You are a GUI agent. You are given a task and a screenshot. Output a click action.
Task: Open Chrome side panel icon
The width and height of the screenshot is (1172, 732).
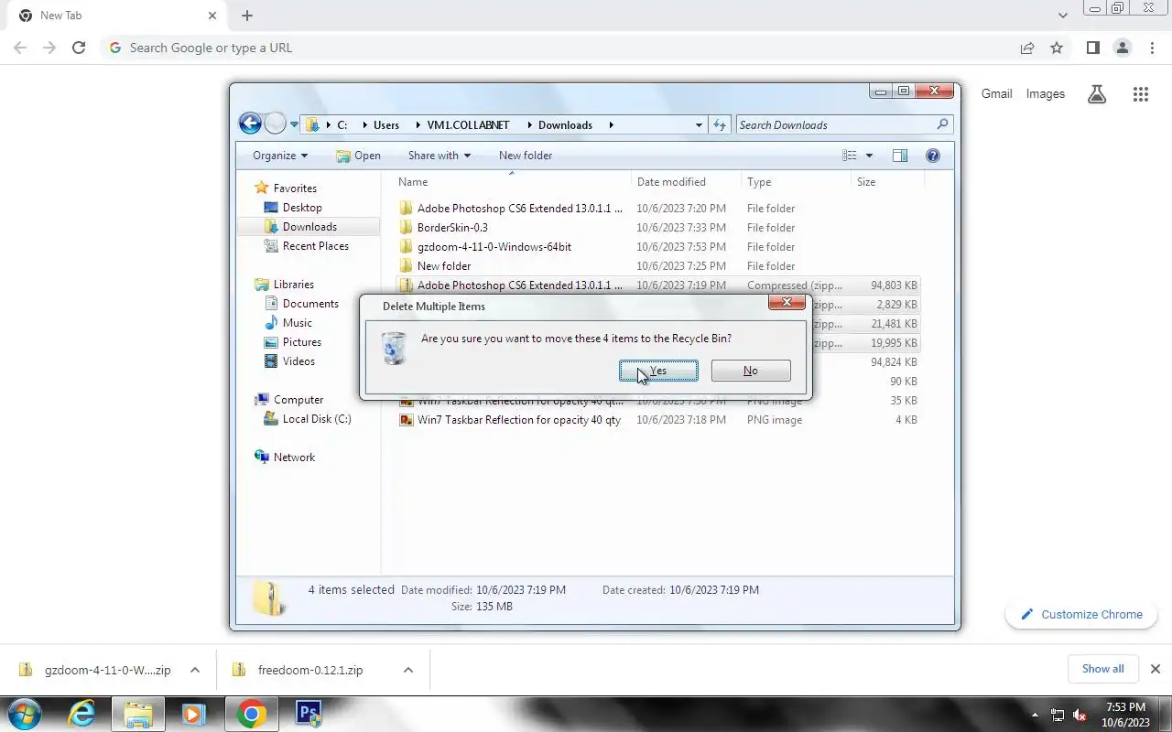[x=1092, y=48]
